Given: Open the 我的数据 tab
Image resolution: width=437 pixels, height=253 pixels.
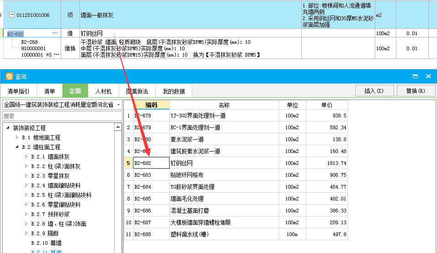Looking at the screenshot, I should [x=174, y=91].
